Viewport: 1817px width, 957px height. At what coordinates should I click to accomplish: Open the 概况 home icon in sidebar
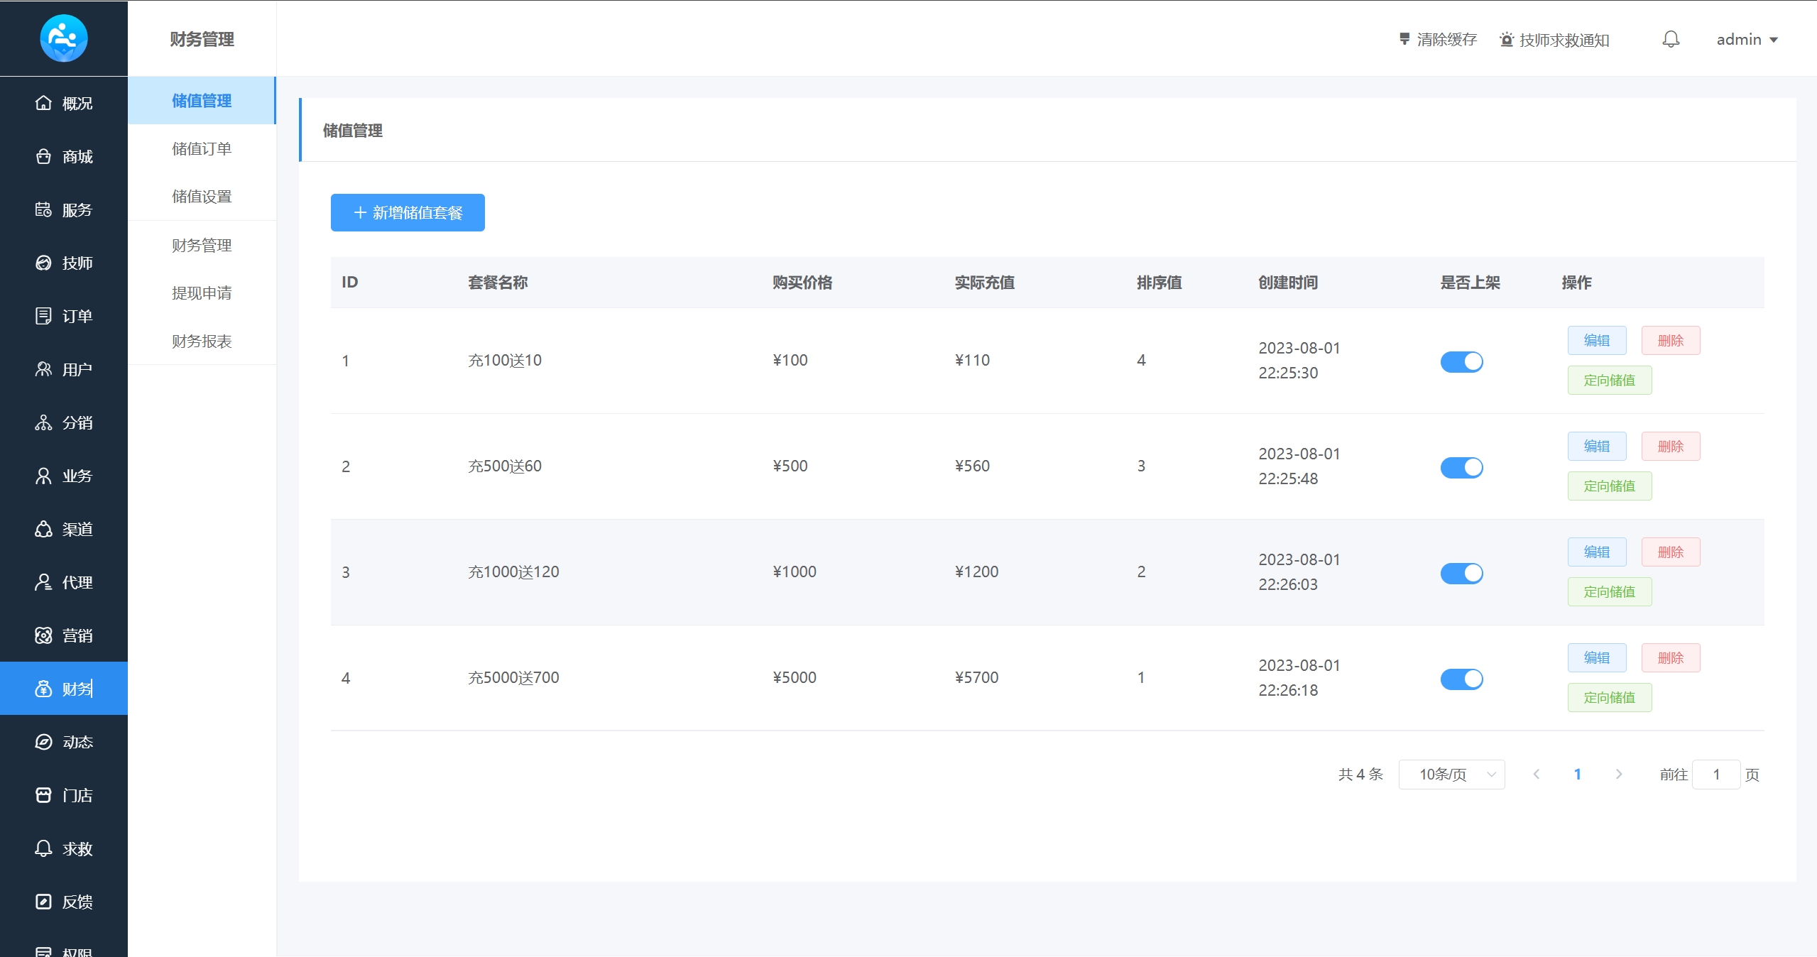(x=43, y=103)
